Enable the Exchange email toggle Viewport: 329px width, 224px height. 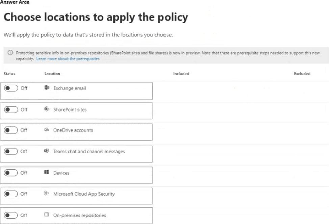pos(11,88)
